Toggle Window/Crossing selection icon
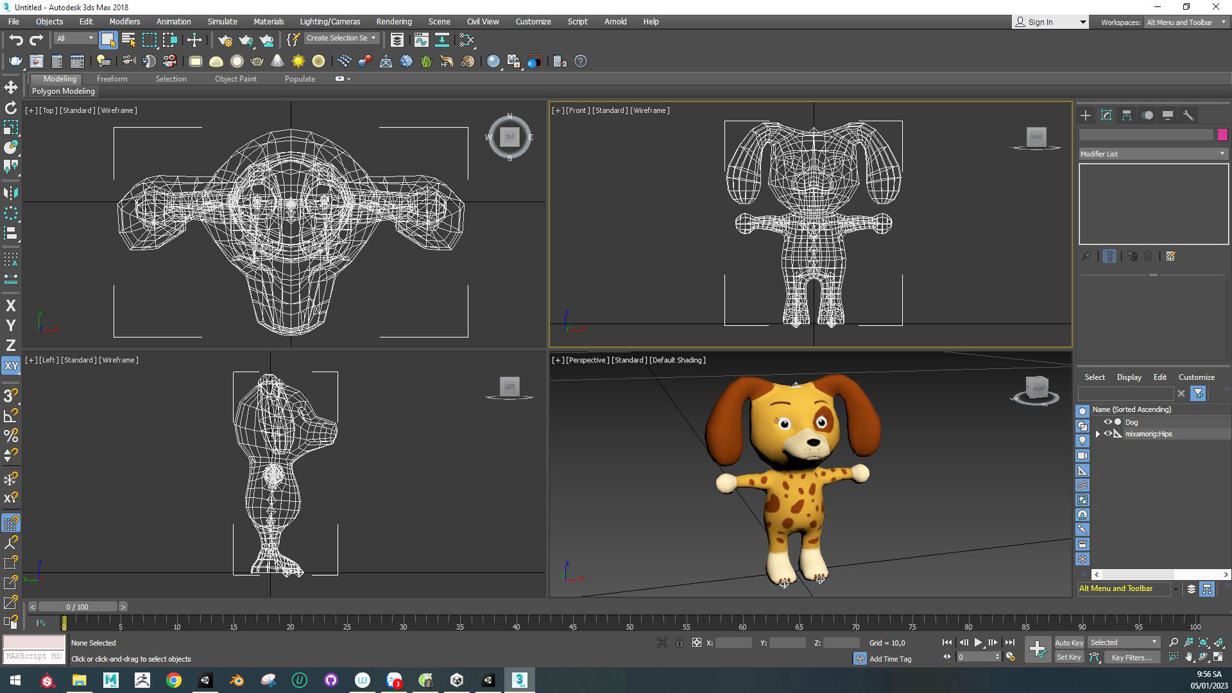This screenshot has height=693, width=1232. click(x=169, y=40)
